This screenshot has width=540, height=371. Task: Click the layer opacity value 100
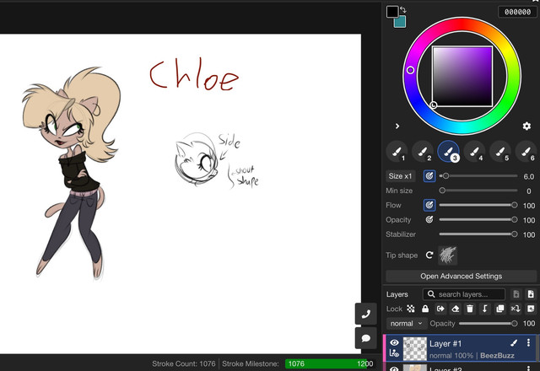coord(529,324)
